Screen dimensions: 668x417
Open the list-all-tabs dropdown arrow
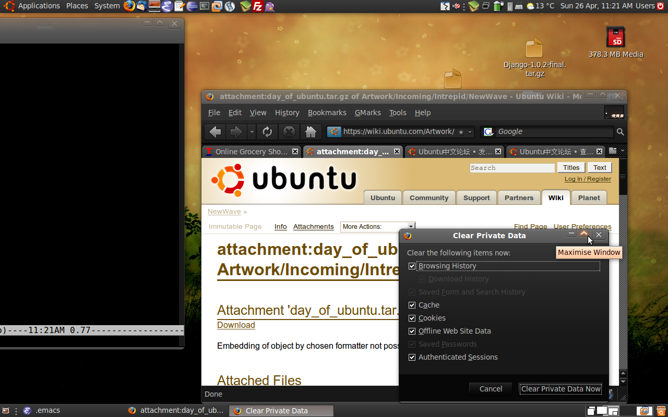[x=623, y=151]
